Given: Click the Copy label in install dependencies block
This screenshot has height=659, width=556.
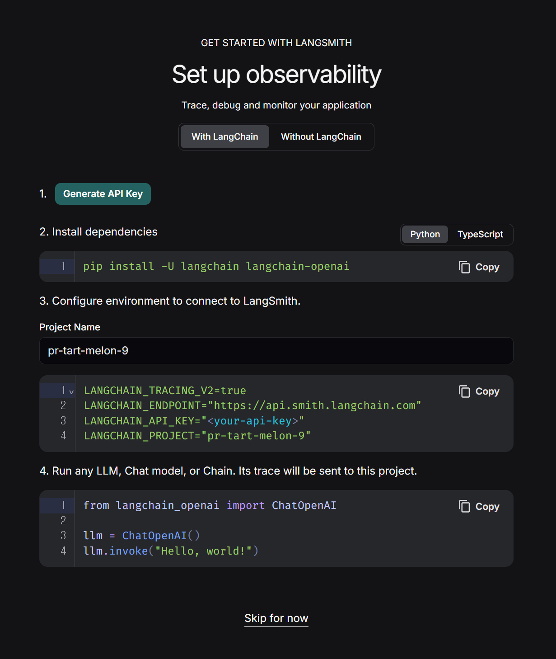Looking at the screenshot, I should pyautogui.click(x=487, y=267).
